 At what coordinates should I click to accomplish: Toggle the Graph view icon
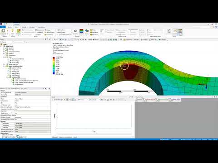point(175,31)
